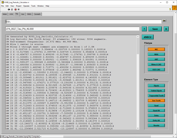
Task: Select IGES CAD filetype
Action: click(x=156, y=70)
